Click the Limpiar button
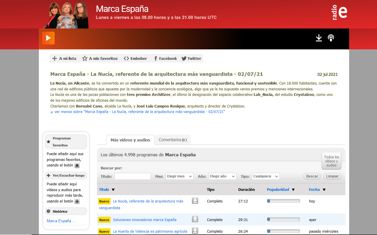 point(332,176)
